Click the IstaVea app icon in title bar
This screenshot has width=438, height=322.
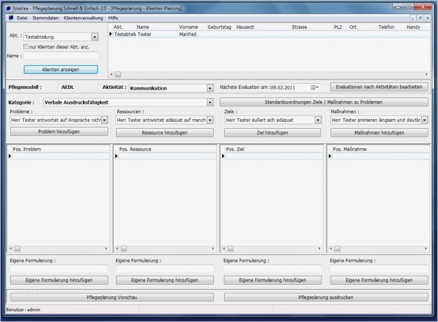point(8,8)
